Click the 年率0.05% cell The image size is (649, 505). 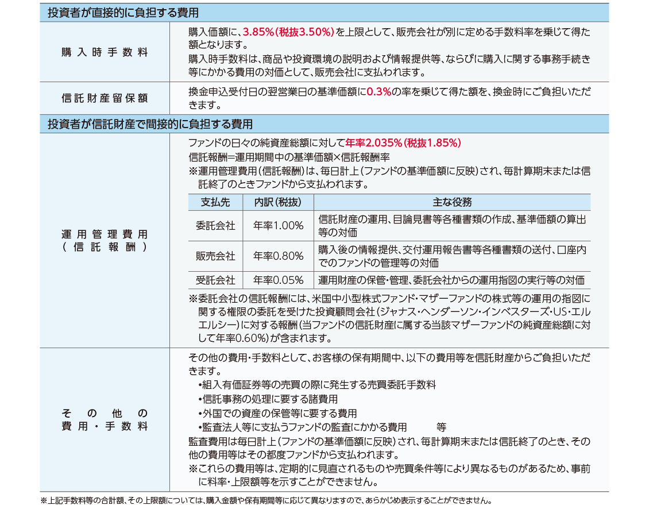coord(278,280)
